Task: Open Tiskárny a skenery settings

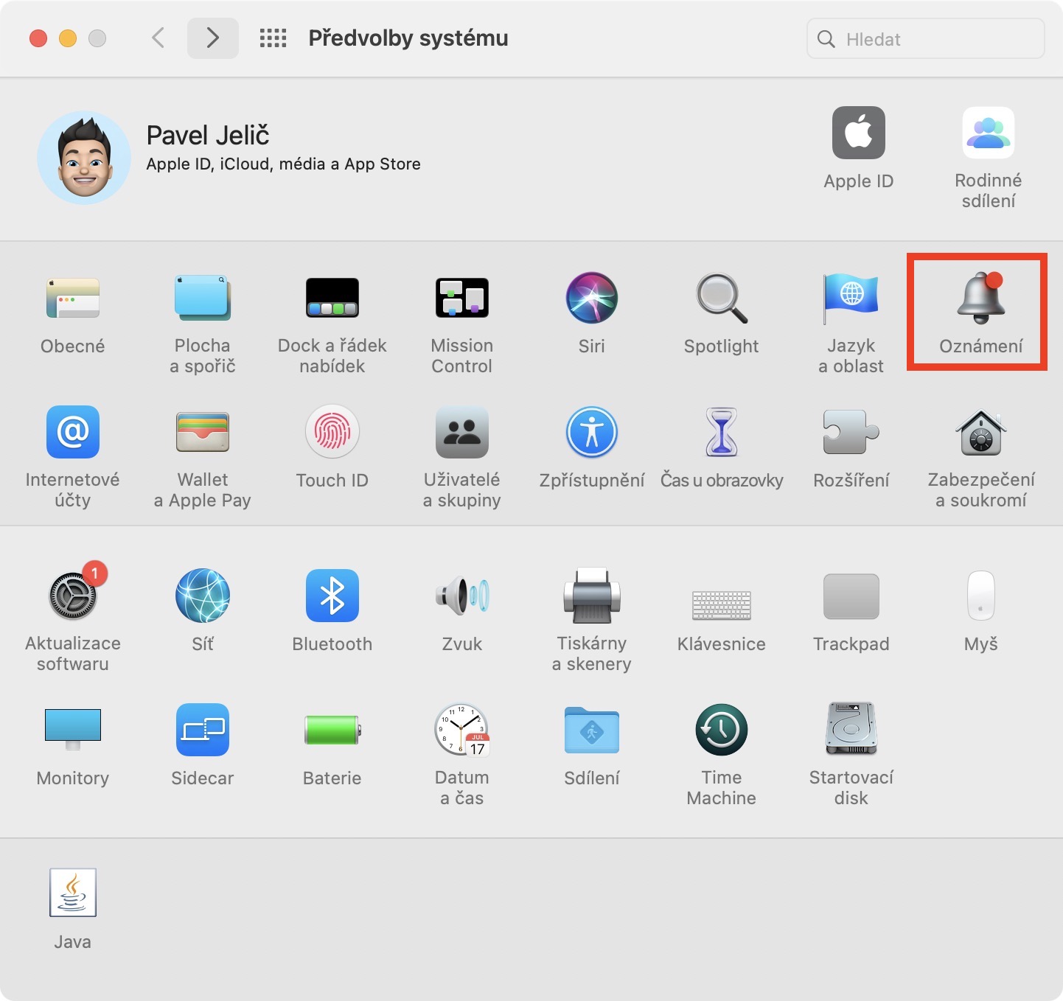Action: click(x=592, y=596)
